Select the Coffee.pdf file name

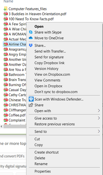(x=17, y=115)
